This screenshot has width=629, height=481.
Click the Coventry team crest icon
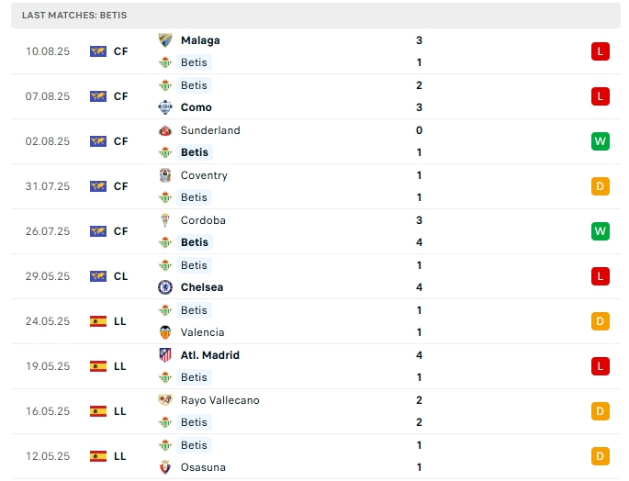pos(165,175)
